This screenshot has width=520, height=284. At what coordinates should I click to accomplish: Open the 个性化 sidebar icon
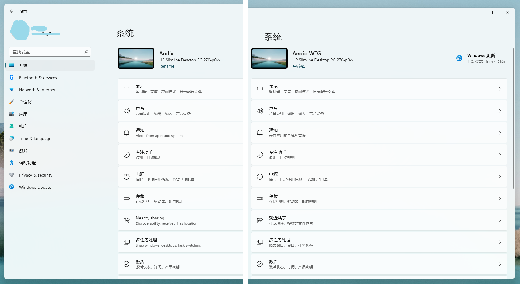pyautogui.click(x=12, y=102)
